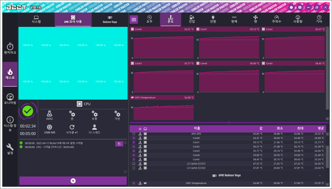This screenshot has height=189, width=332.
Task: Click the GPU icon on GPU Temperature graph header
Action: [x=132, y=97]
